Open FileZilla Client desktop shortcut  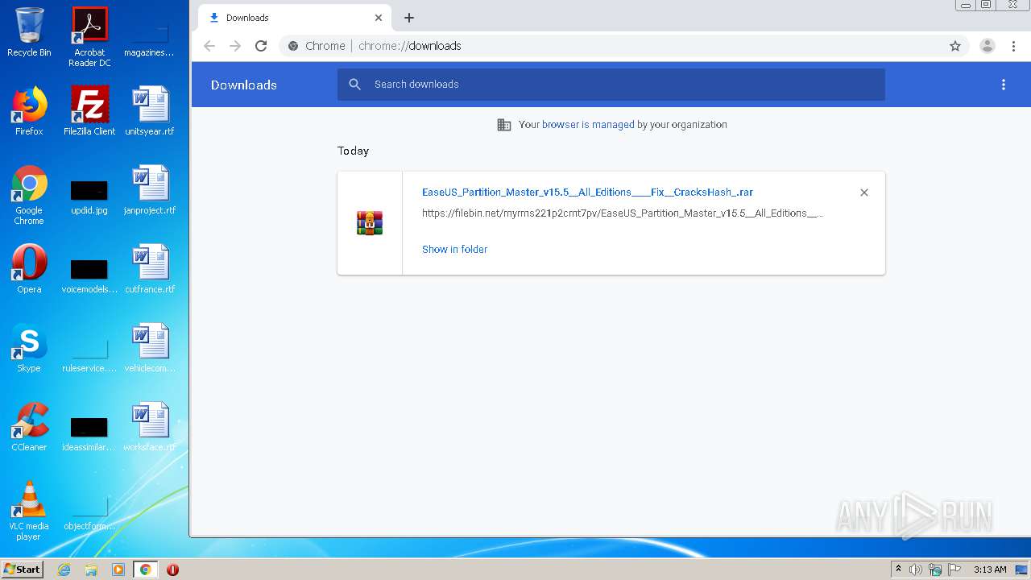click(x=89, y=111)
